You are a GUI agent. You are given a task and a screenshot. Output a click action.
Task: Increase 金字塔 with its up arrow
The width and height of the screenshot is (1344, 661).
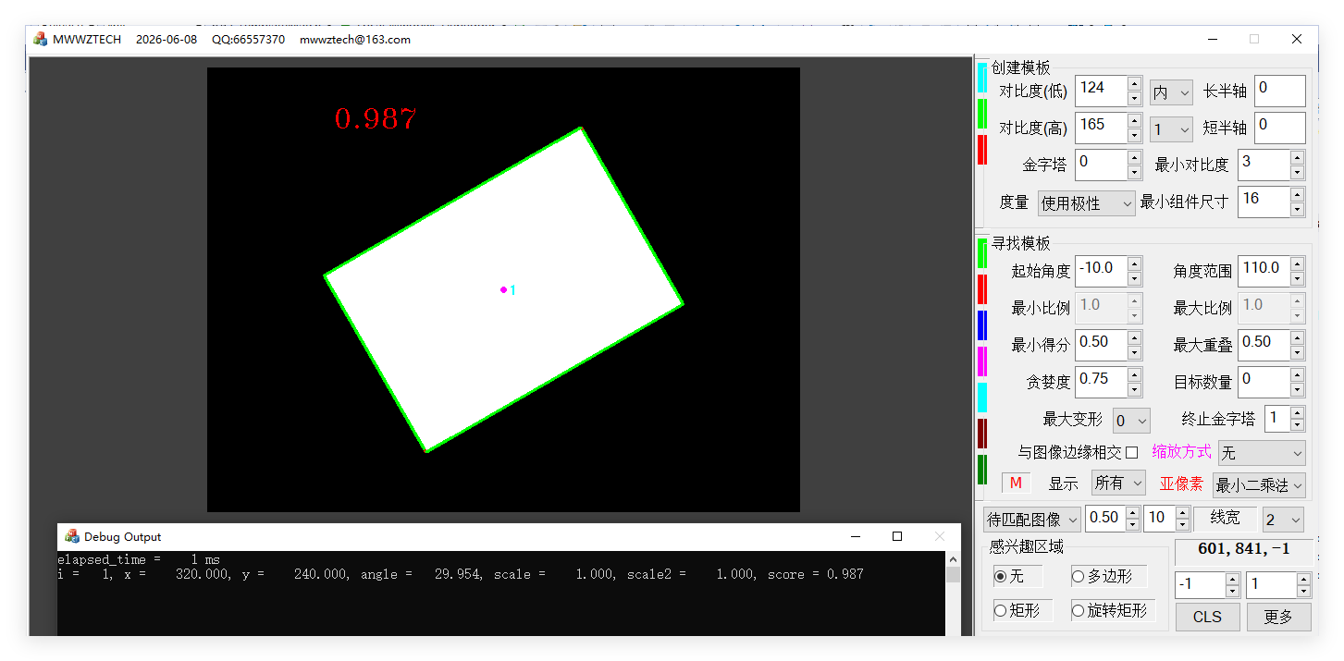point(1134,158)
